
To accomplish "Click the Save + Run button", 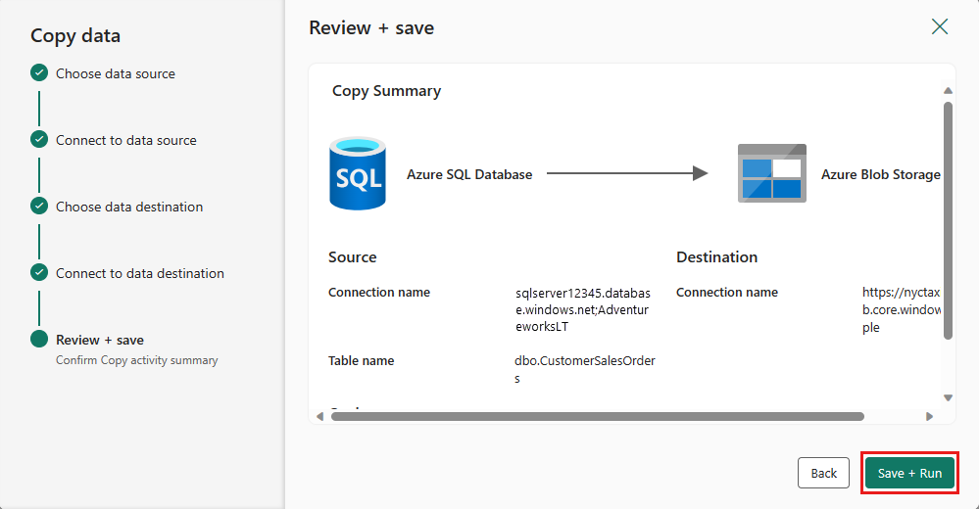I will [909, 473].
